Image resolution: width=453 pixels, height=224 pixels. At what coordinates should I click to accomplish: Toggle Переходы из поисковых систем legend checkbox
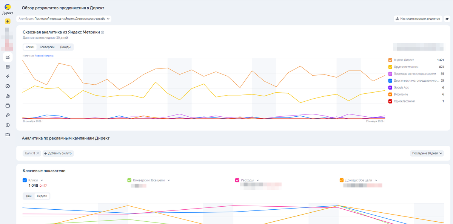pos(390,74)
